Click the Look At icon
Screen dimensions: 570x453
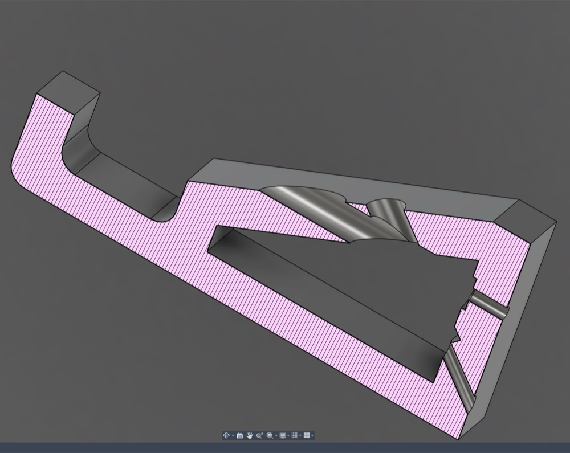[x=239, y=435]
